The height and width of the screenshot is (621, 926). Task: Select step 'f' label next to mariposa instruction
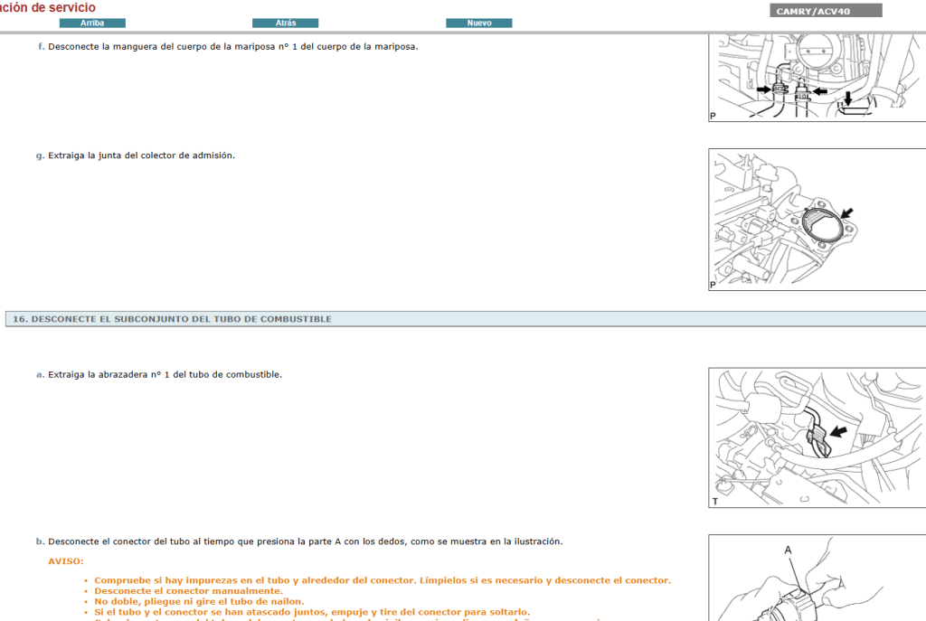pos(39,45)
